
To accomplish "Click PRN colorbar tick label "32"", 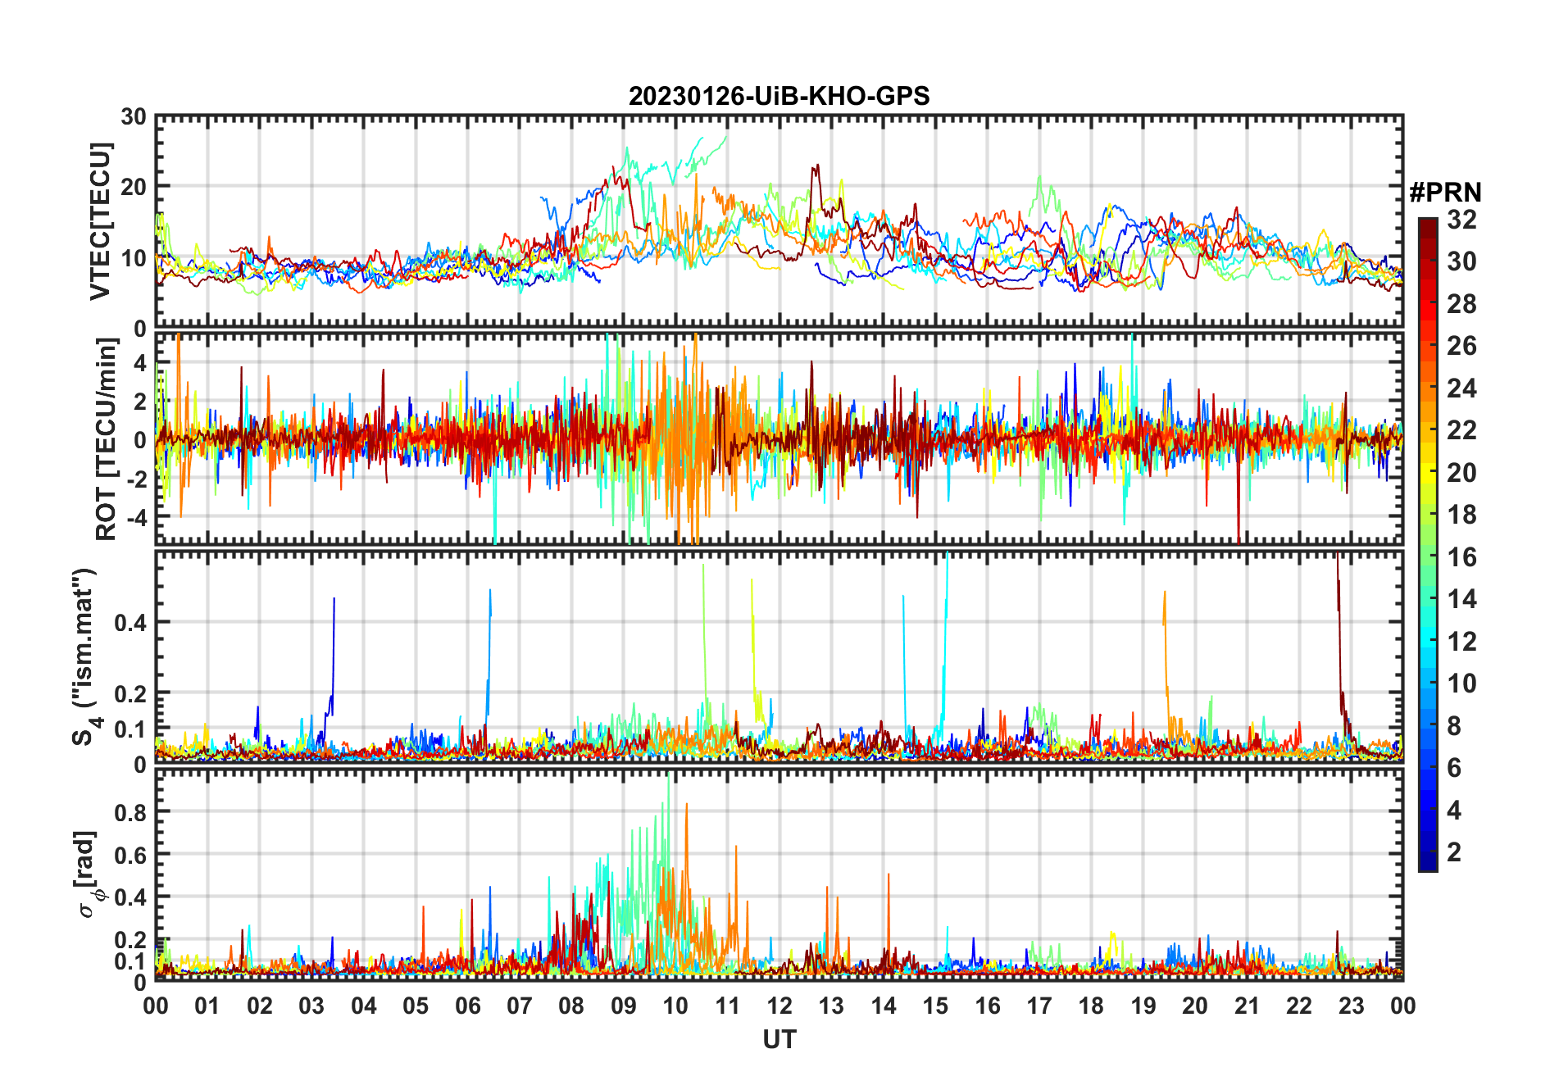I will click(x=1461, y=220).
